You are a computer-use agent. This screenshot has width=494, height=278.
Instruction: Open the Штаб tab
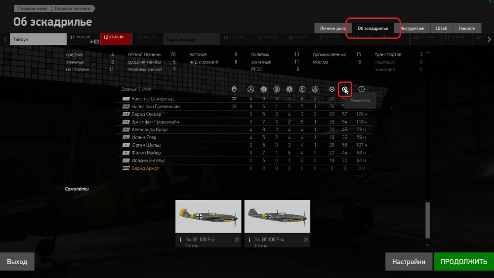tap(441, 28)
